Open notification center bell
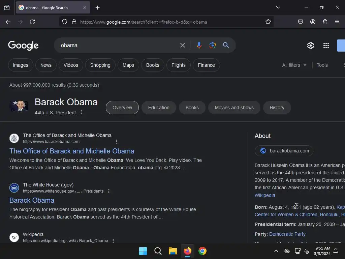The image size is (345, 259). coord(336,251)
